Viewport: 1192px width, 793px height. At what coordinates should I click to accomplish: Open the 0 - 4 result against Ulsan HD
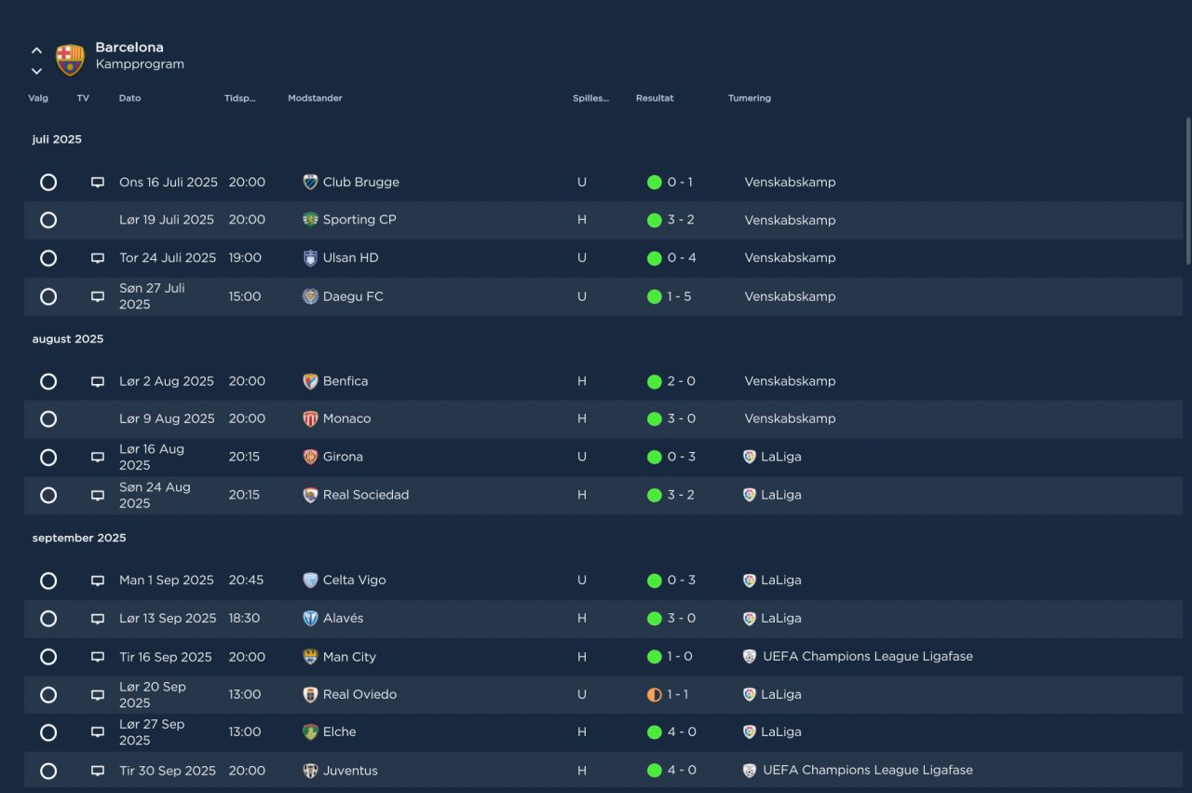click(x=682, y=258)
